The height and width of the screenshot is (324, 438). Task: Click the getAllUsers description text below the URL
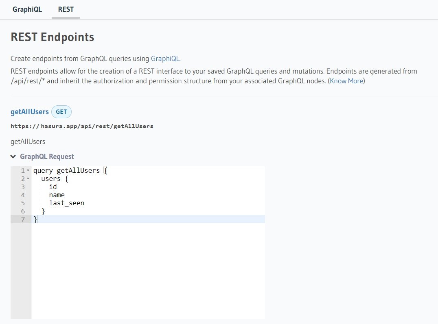coord(28,141)
